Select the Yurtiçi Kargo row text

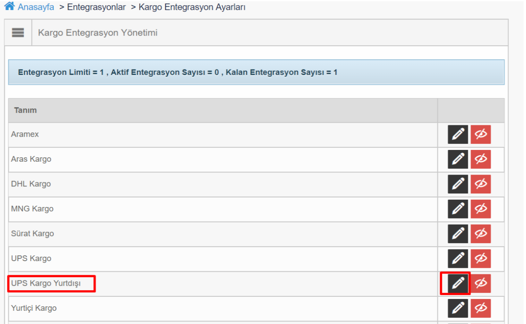33,308
